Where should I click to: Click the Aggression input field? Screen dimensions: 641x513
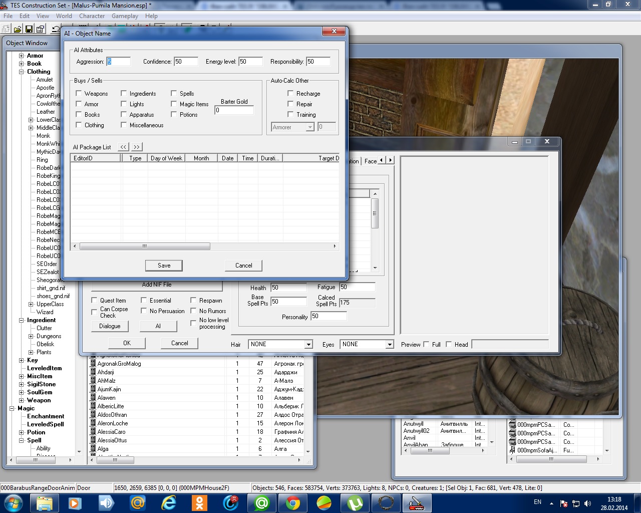[x=118, y=62]
